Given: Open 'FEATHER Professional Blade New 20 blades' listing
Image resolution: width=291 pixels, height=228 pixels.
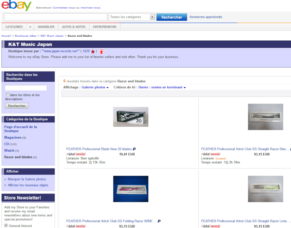Looking at the screenshot, I should coord(99,149).
